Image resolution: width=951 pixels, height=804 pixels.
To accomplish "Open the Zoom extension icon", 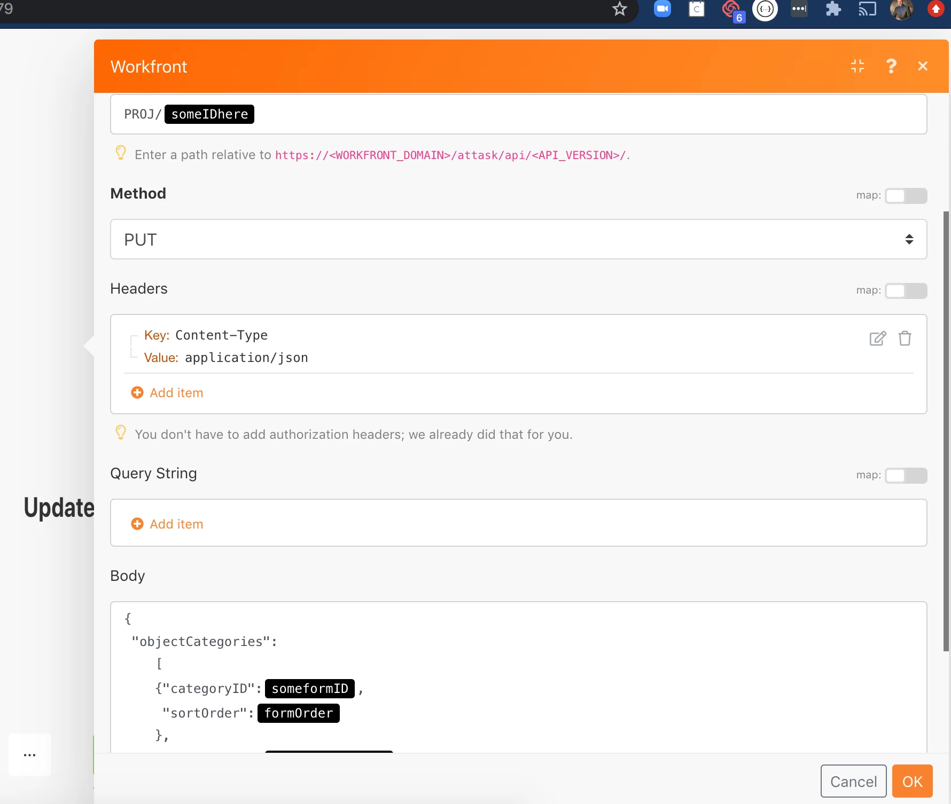I will coord(662,9).
